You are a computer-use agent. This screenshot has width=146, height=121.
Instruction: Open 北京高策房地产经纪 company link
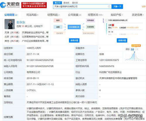point(35,37)
